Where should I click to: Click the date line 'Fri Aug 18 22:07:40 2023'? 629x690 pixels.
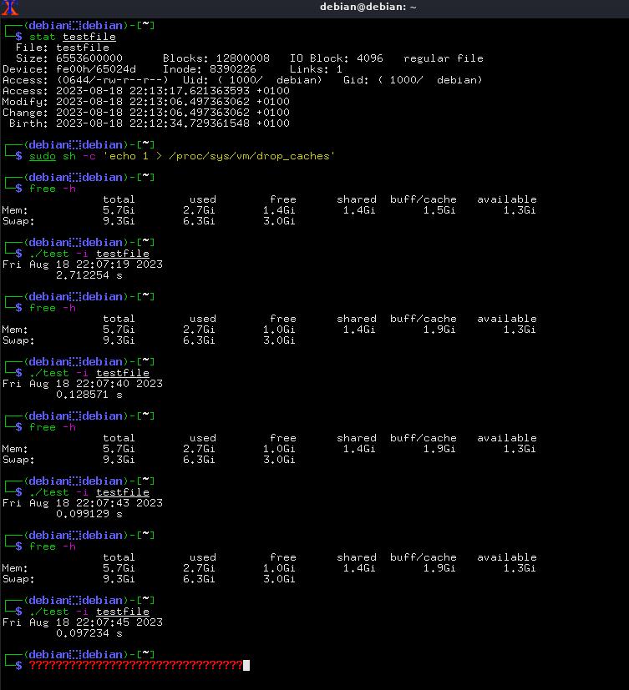coord(83,384)
